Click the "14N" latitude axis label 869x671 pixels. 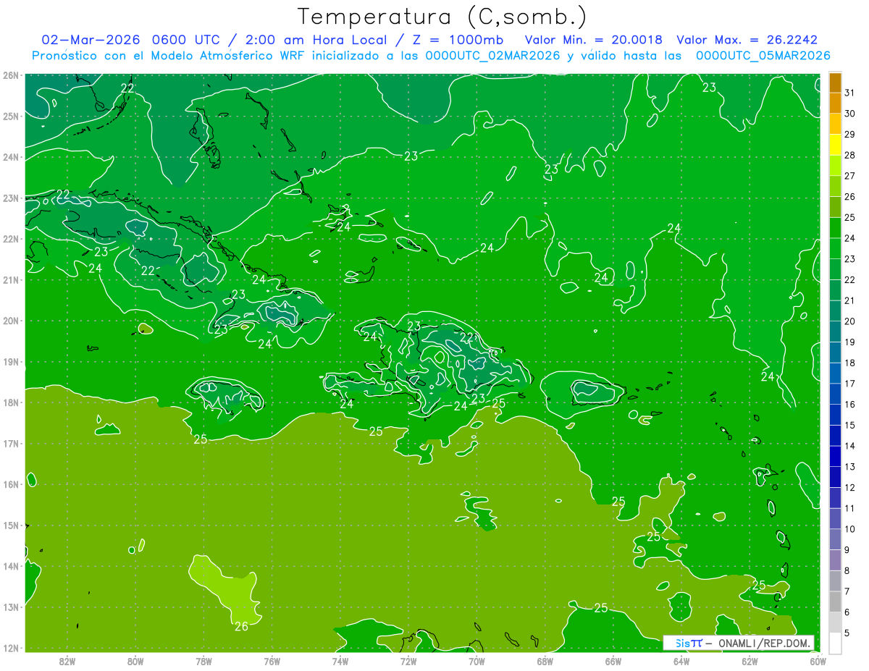click(11, 566)
